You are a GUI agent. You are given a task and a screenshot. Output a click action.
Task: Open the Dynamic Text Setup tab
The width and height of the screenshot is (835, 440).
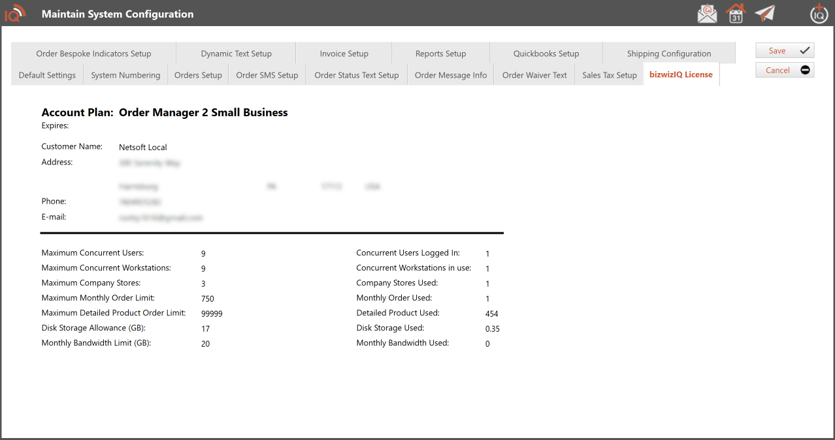pyautogui.click(x=236, y=54)
